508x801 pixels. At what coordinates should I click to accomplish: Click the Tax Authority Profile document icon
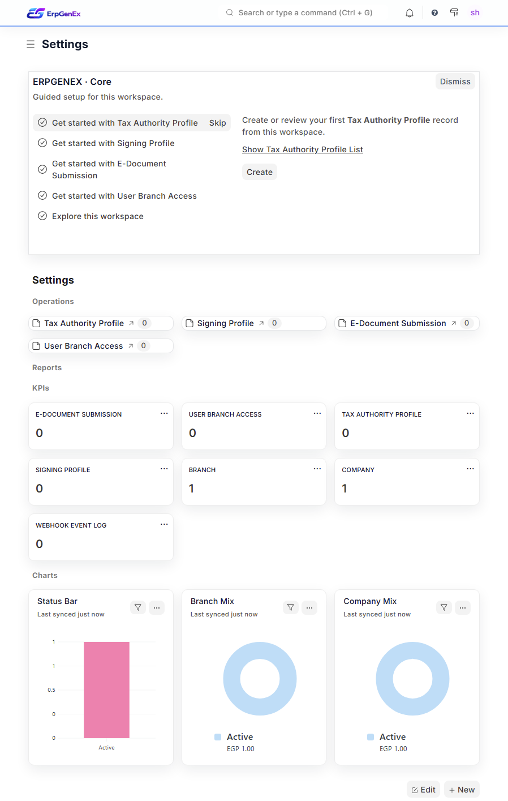pyautogui.click(x=36, y=323)
